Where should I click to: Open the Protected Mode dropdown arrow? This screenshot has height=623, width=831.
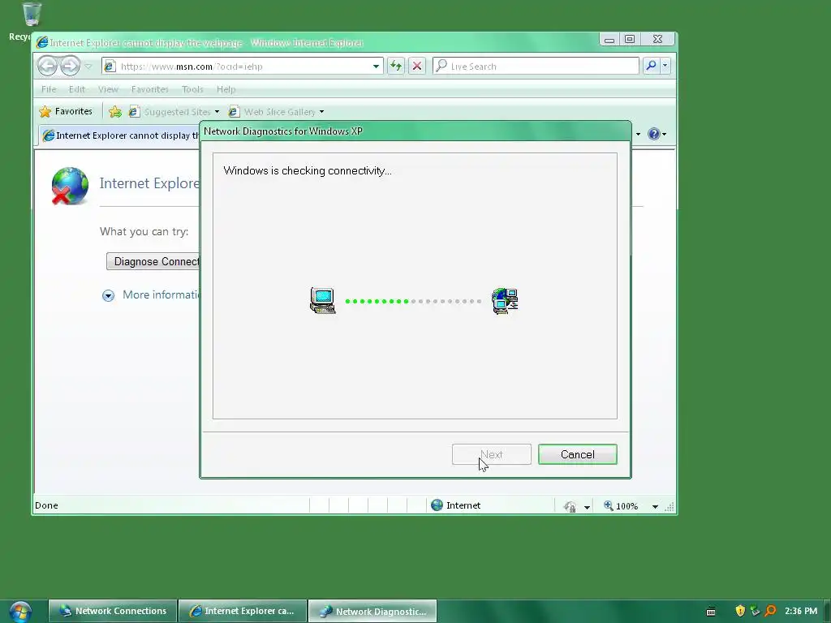tap(588, 507)
